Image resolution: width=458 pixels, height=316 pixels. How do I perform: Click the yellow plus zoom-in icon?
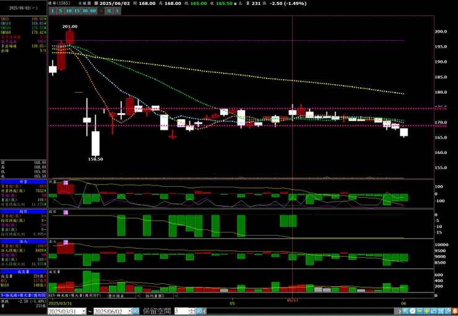[x=427, y=311]
